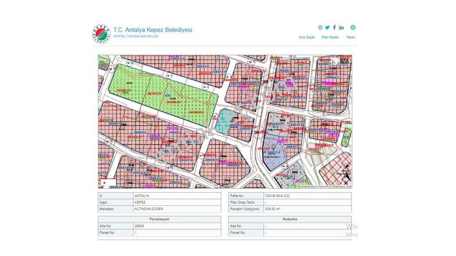
Task: Click the Parselasyon Parsel No value 1
Action: tap(136, 233)
